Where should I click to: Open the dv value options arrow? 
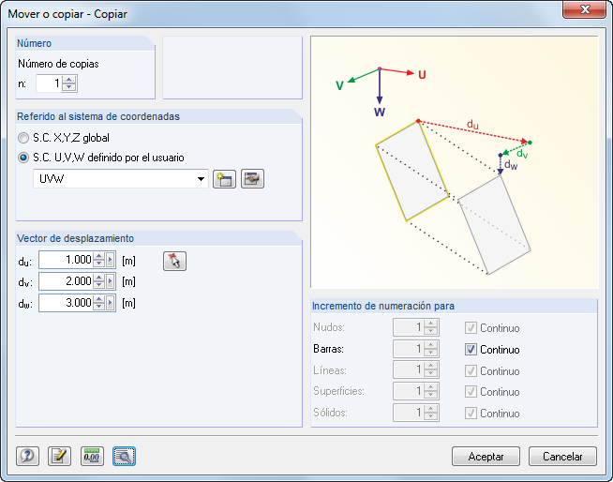111,281
